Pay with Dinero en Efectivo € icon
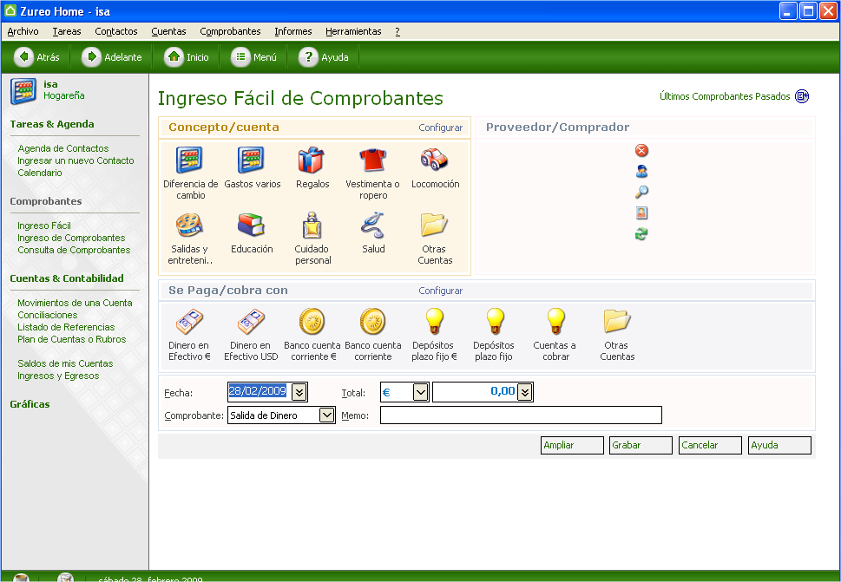 pos(190,322)
